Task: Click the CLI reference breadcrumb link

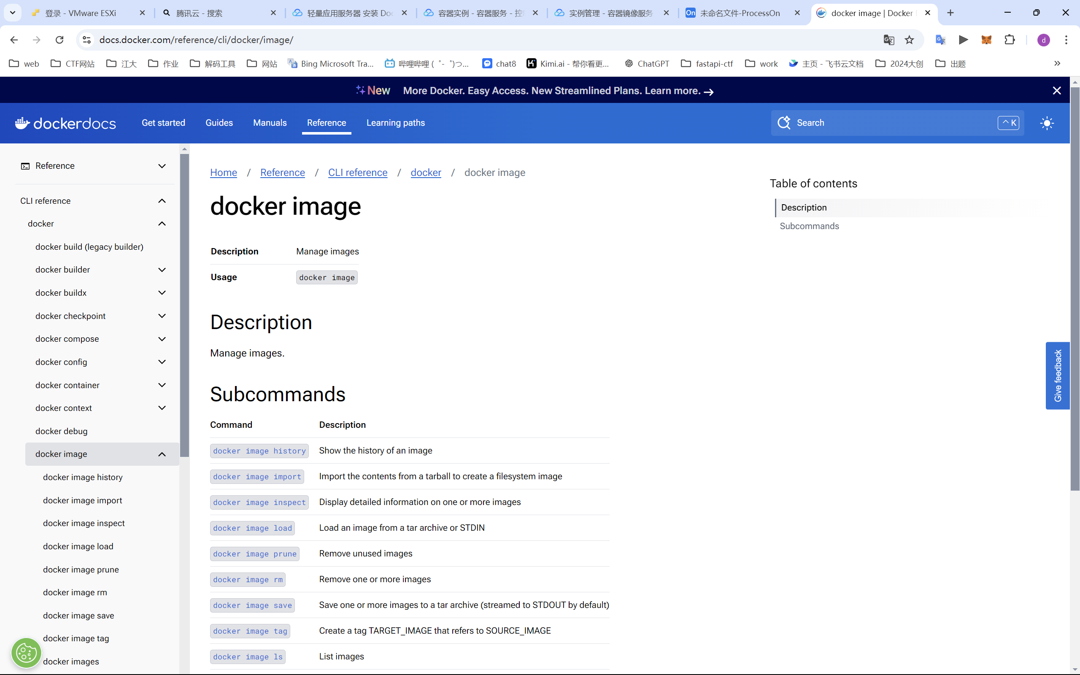Action: [357, 173]
